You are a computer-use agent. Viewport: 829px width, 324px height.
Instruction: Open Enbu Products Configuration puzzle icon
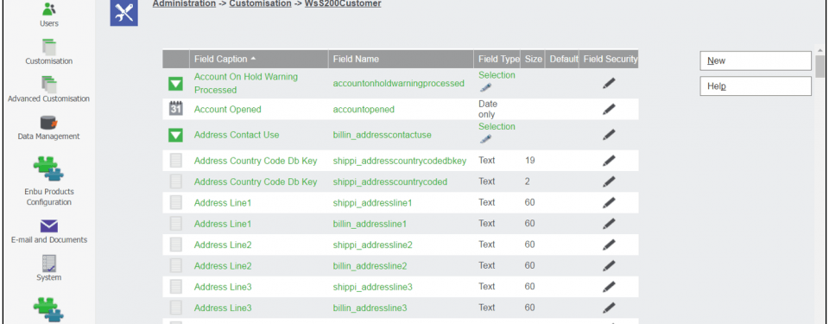pos(48,169)
